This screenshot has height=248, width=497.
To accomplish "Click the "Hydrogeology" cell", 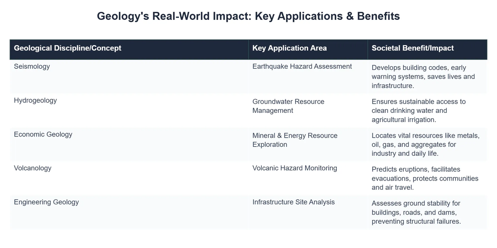I will [129, 110].
